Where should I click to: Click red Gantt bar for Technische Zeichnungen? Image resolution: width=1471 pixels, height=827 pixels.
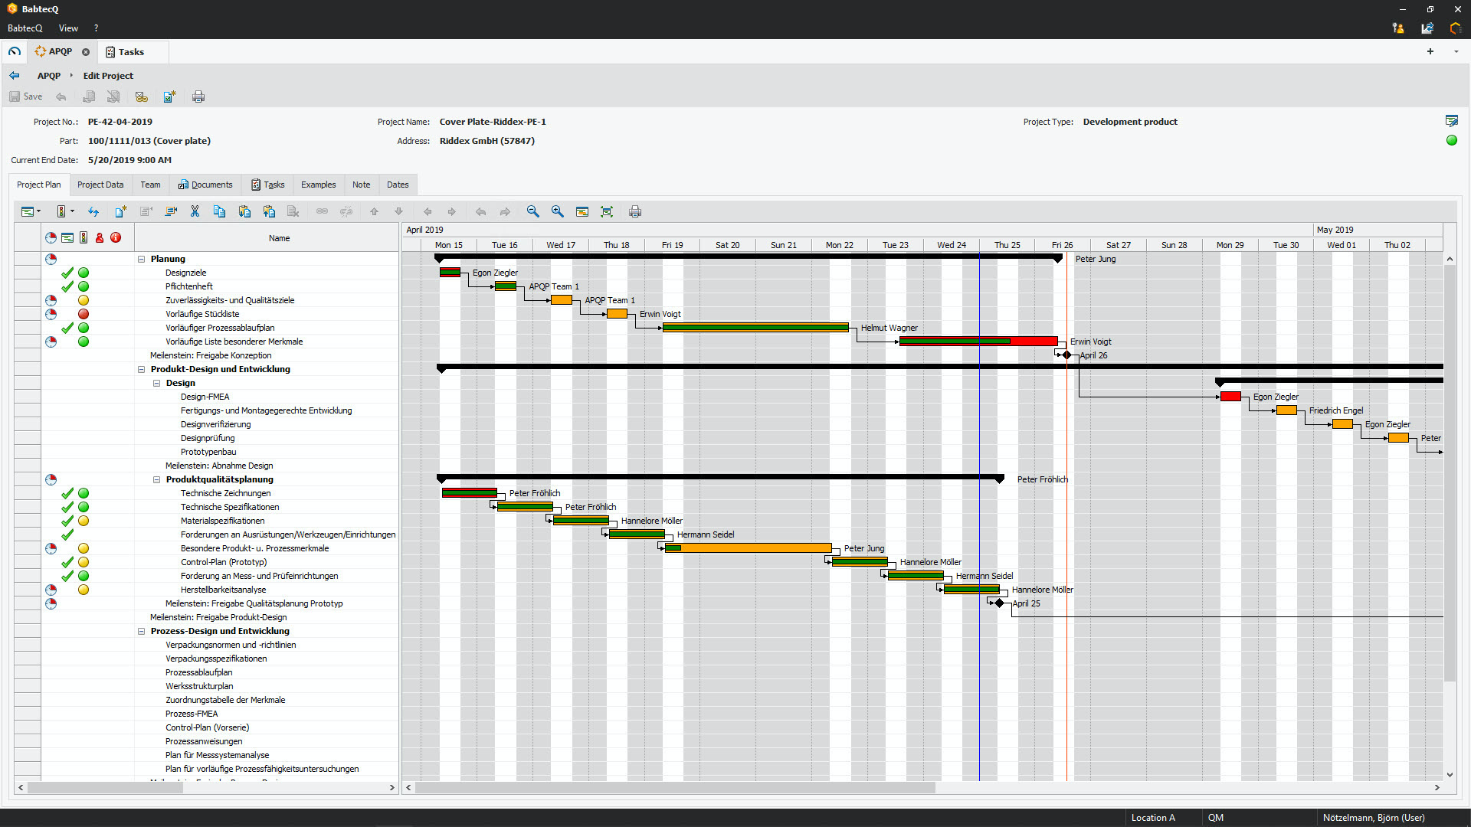click(469, 493)
